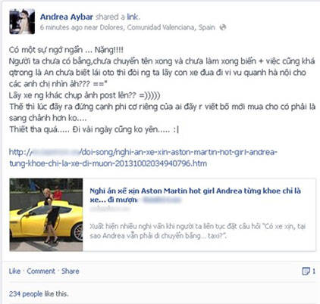Click the blurred domain under article title
This screenshot has height=304, width=320.
110,209
